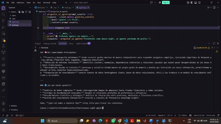Open the Ports panel tab
This screenshot has width=221, height=124.
click(x=71, y=44)
